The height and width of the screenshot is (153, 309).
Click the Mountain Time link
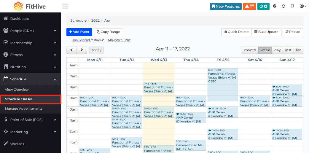pos(119,40)
